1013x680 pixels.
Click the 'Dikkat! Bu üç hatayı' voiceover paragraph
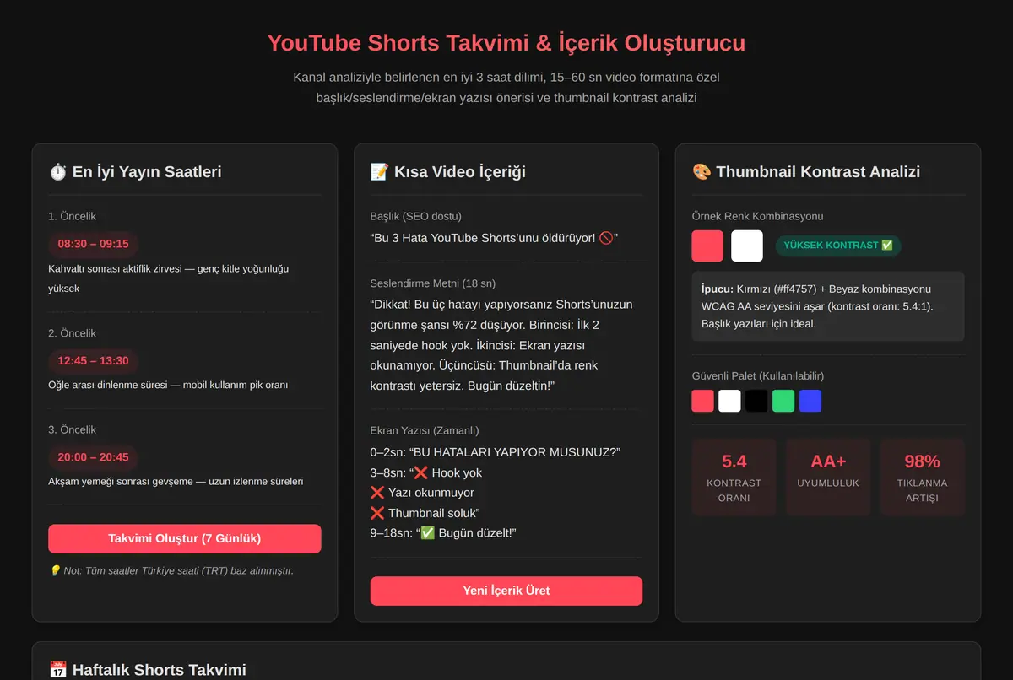(x=501, y=344)
